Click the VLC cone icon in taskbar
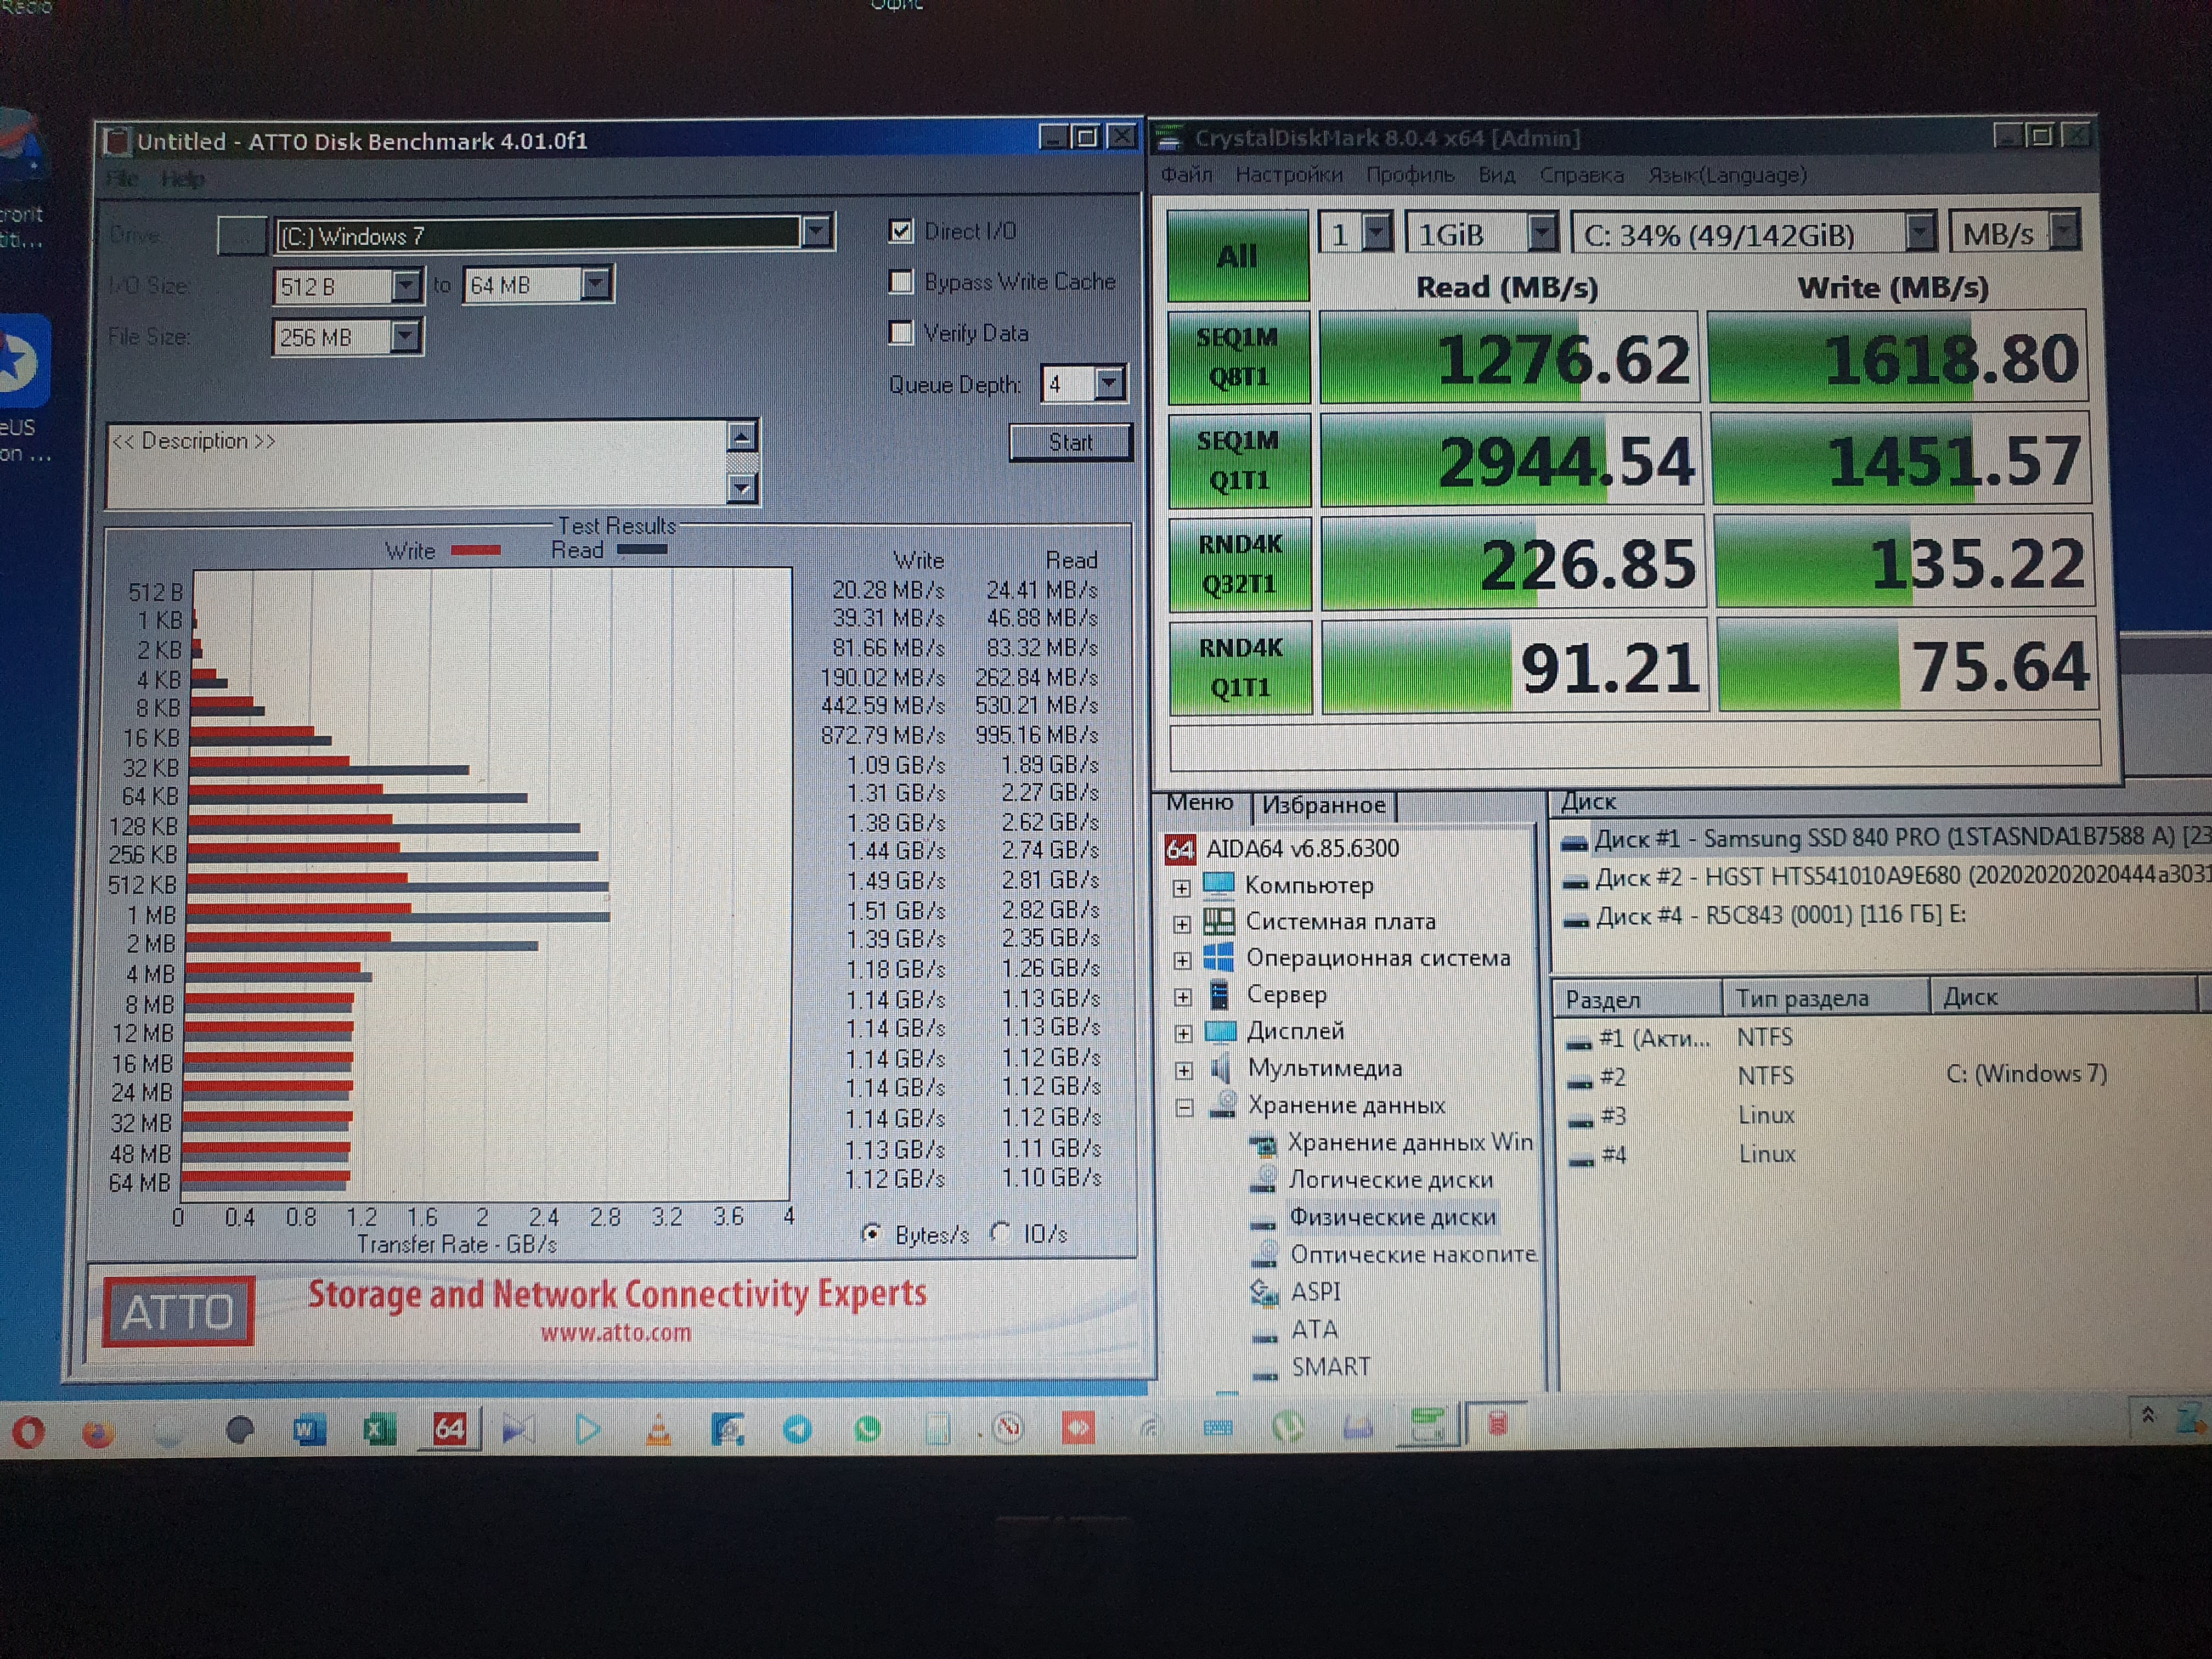This screenshot has height=1659, width=2212. (658, 1430)
